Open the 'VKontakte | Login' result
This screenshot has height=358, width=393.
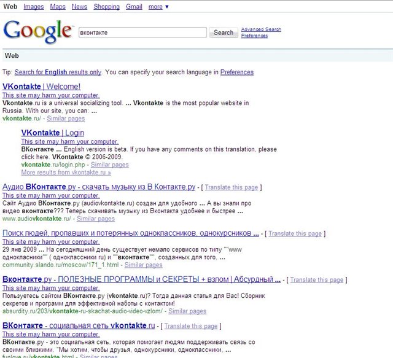(x=53, y=133)
